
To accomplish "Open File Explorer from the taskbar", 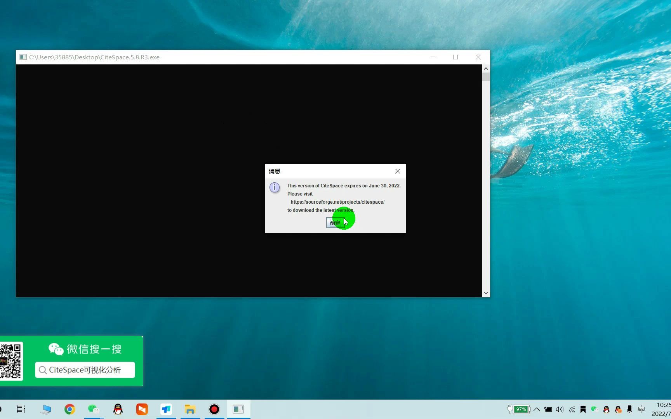I will click(190, 409).
